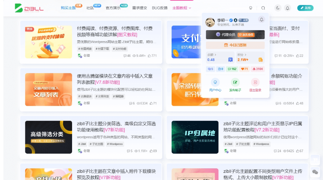Expand the 积分 points card

[250, 57]
